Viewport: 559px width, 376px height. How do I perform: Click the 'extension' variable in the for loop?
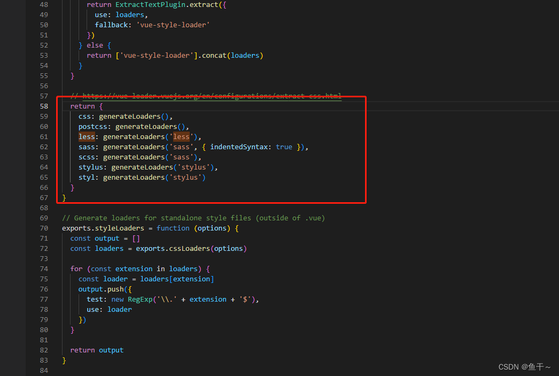134,268
